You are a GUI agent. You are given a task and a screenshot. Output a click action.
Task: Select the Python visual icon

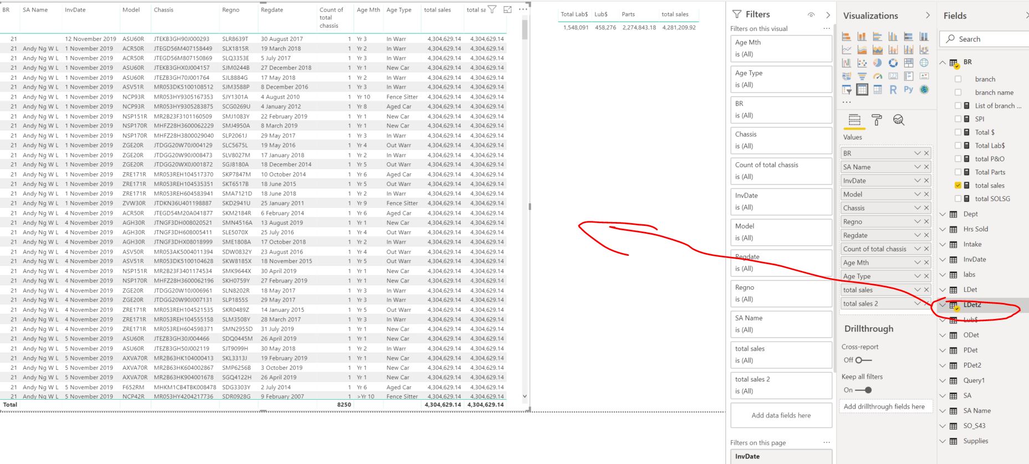908,90
